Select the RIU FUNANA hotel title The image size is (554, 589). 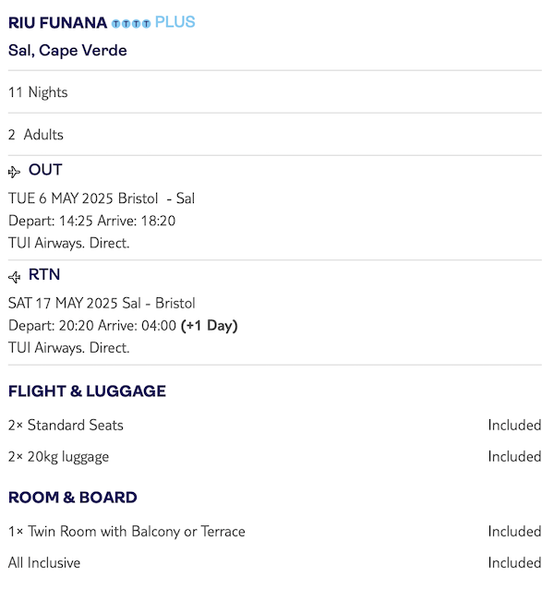tap(57, 22)
